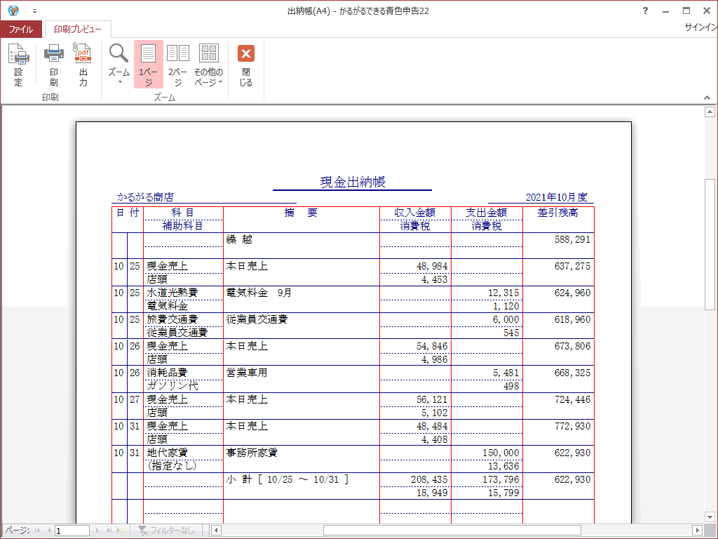Click the horizontal scrollbar right arrow

point(697,531)
